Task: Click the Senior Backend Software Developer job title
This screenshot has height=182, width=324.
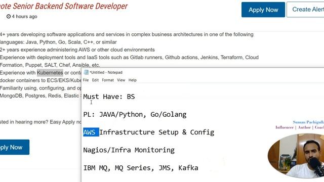Action: 64,6
